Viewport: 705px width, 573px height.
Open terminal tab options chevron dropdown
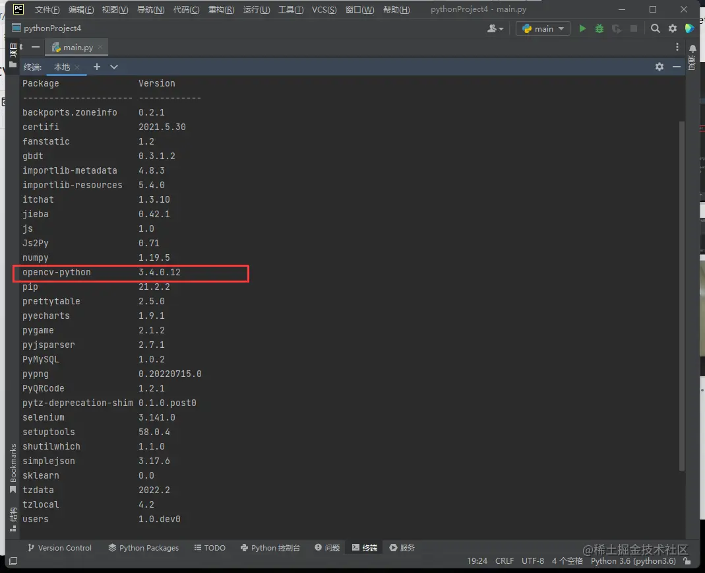coord(113,67)
